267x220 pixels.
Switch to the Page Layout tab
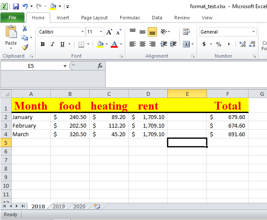94,18
